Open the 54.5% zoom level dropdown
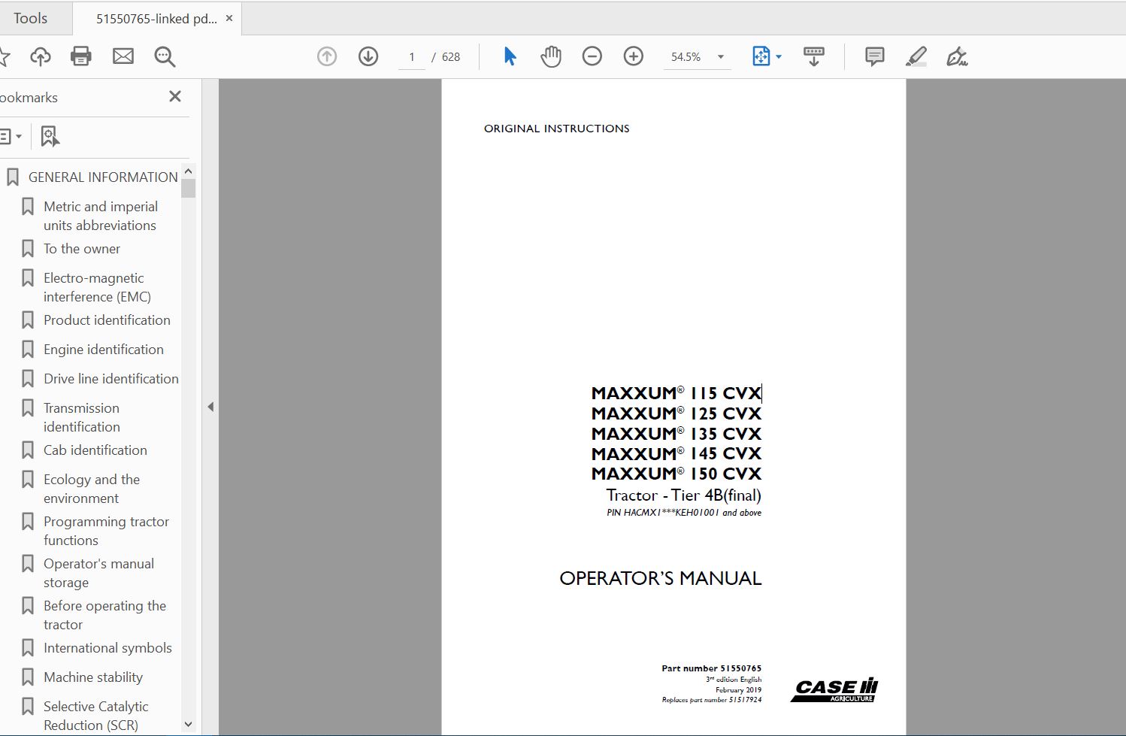The height and width of the screenshot is (736, 1126). pos(720,57)
